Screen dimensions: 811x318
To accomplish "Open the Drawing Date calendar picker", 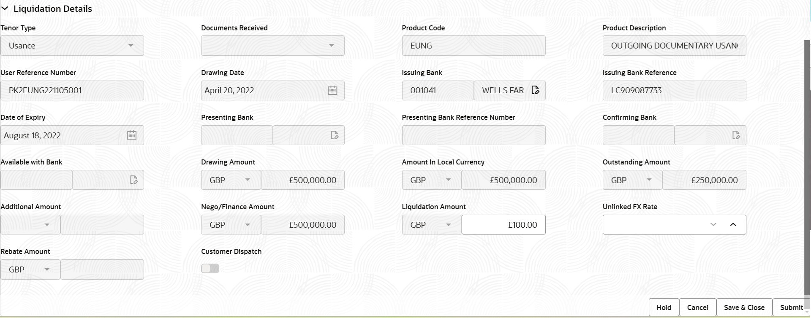I will 332,90.
